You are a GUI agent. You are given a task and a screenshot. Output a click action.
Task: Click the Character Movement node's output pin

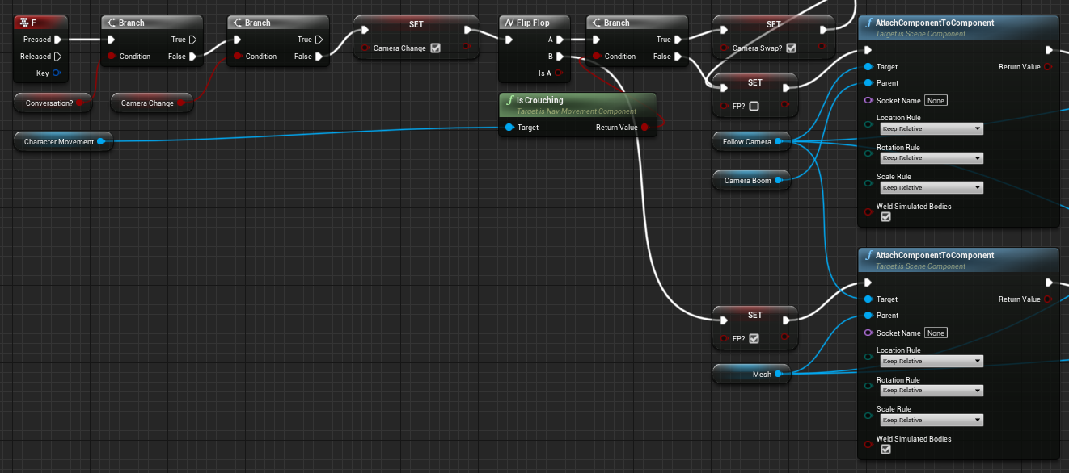pyautogui.click(x=100, y=142)
